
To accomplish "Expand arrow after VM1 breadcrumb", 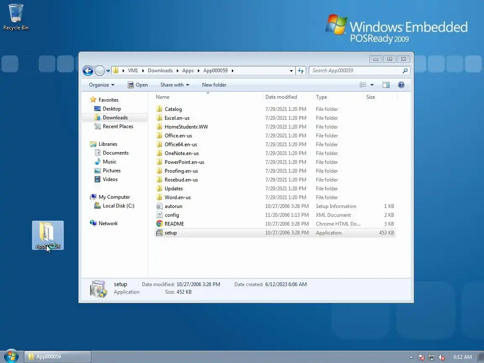I will [x=143, y=71].
